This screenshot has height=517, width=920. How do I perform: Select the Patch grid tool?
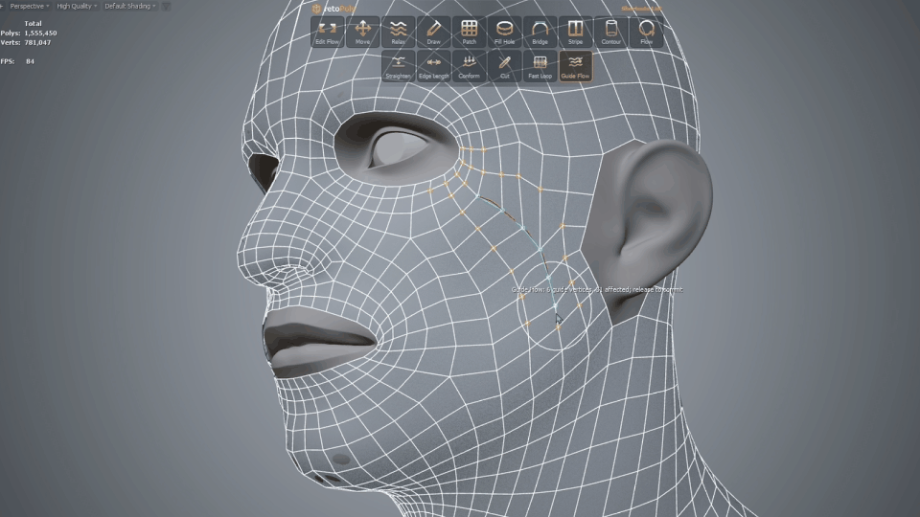tap(470, 32)
